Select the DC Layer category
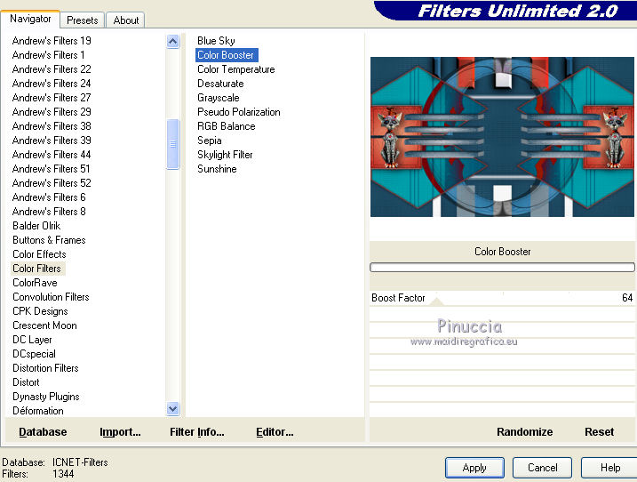The image size is (637, 482). tap(32, 340)
